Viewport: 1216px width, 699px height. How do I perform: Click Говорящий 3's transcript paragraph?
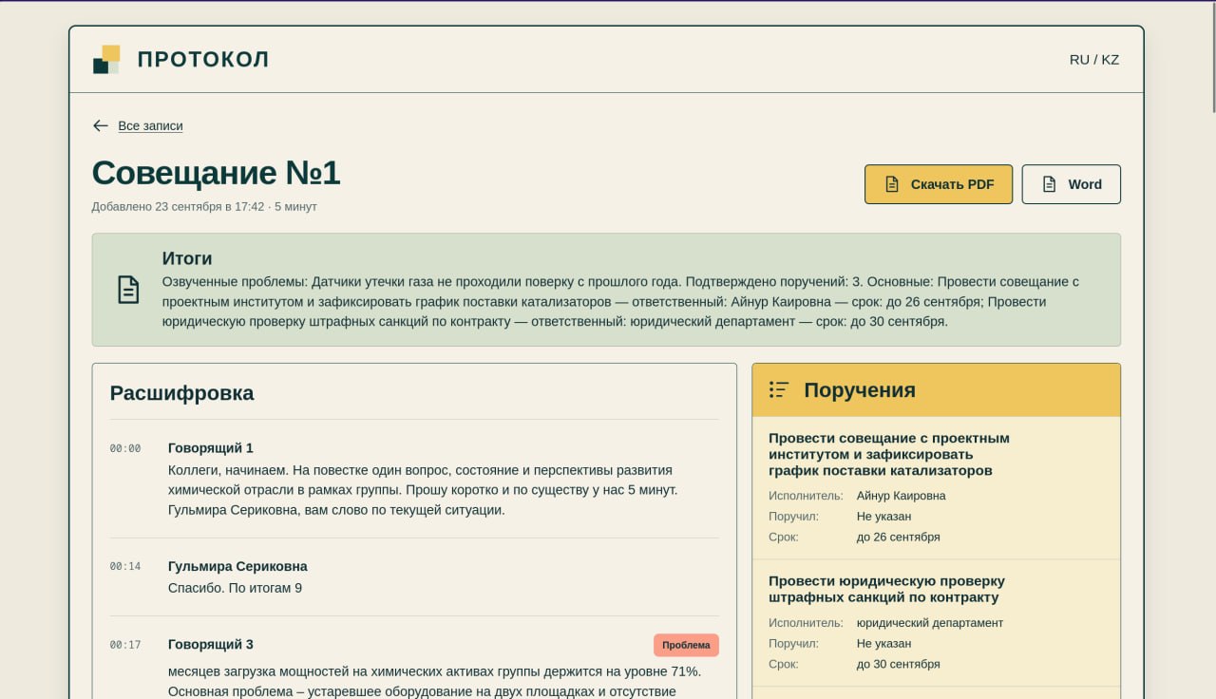point(434,681)
